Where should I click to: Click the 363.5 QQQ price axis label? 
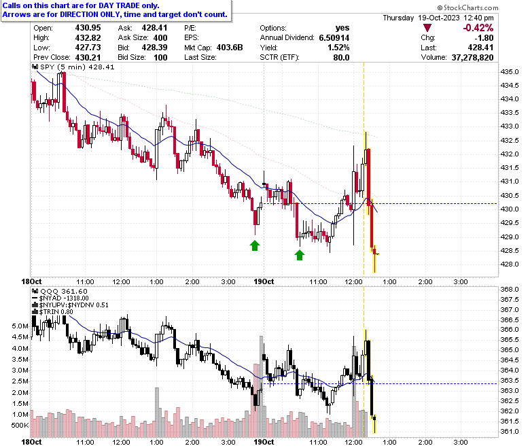coord(510,381)
